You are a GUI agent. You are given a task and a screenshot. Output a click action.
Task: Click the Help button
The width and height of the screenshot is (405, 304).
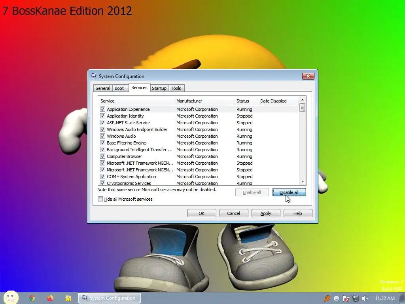pos(297,213)
